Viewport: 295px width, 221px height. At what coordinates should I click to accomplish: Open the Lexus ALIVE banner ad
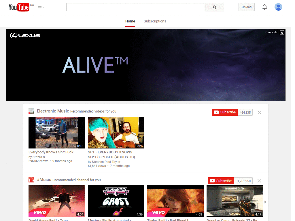click(145, 65)
